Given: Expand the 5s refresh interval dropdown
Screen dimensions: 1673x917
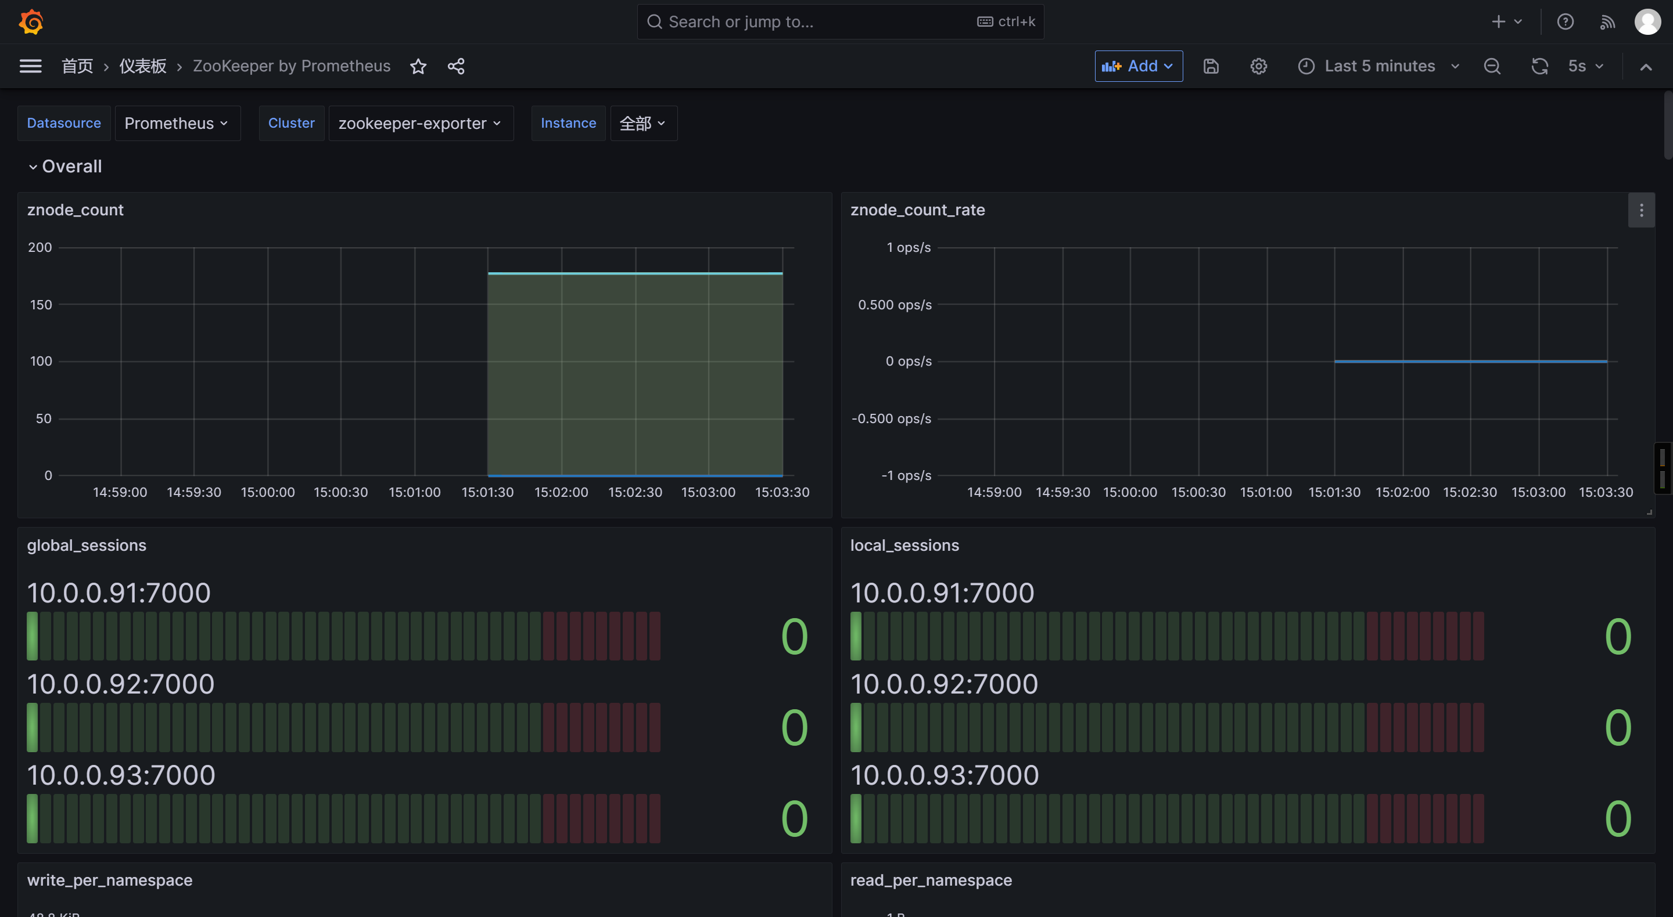Looking at the screenshot, I should click(x=1586, y=66).
